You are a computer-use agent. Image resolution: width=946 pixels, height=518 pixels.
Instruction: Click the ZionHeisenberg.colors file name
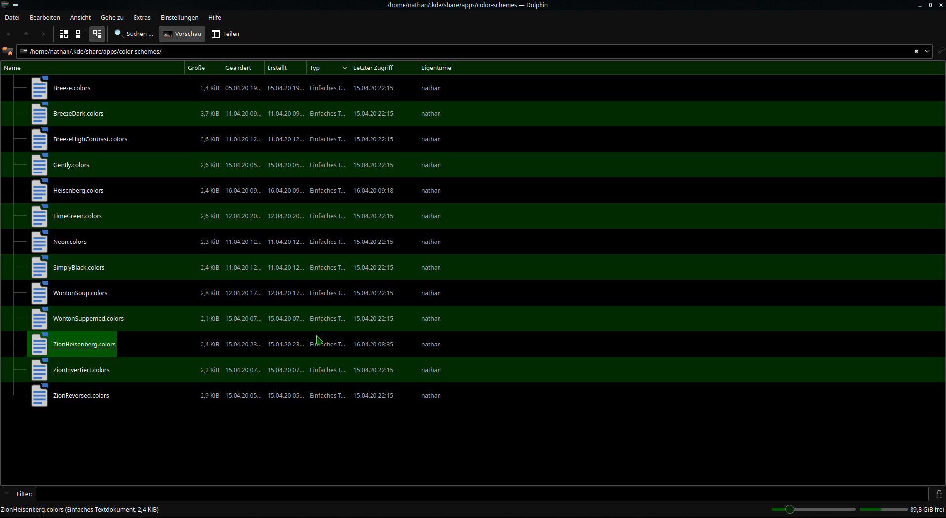coord(84,345)
